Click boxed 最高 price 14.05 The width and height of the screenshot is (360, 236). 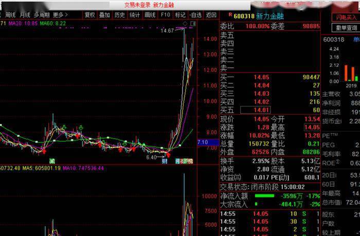(x=312, y=127)
